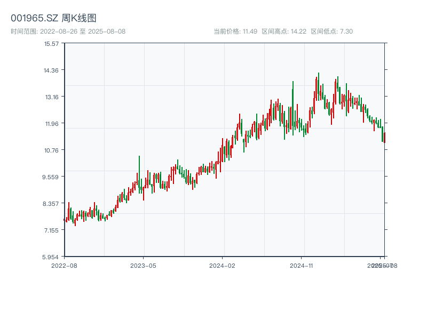
Task: Click the 15.57 y-axis price label
Action: [51, 44]
